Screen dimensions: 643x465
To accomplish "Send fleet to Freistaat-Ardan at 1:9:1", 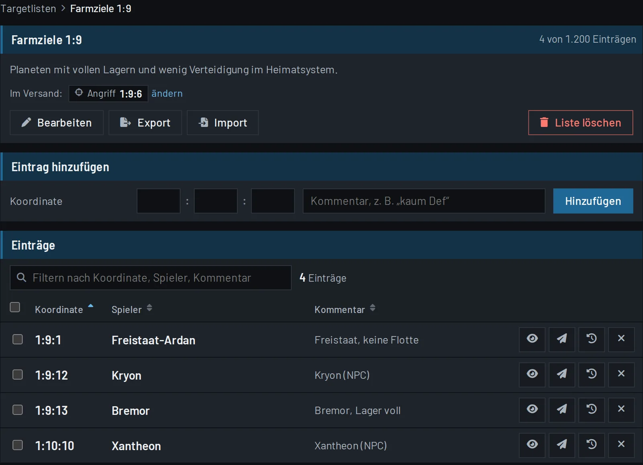I will pos(562,340).
